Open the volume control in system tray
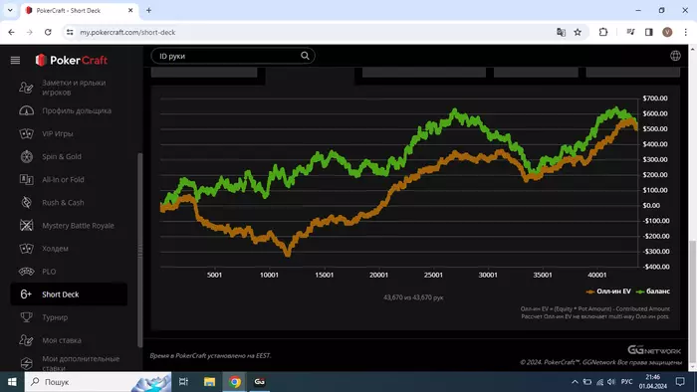The height and width of the screenshot is (392, 697). tap(611, 382)
